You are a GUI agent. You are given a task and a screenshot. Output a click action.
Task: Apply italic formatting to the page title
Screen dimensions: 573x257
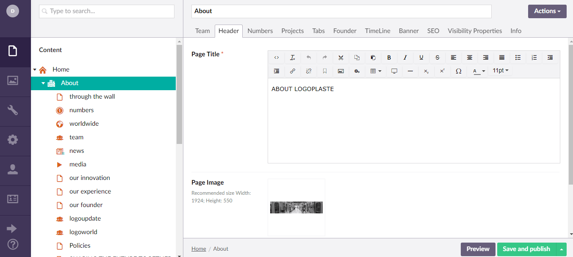[405, 57]
